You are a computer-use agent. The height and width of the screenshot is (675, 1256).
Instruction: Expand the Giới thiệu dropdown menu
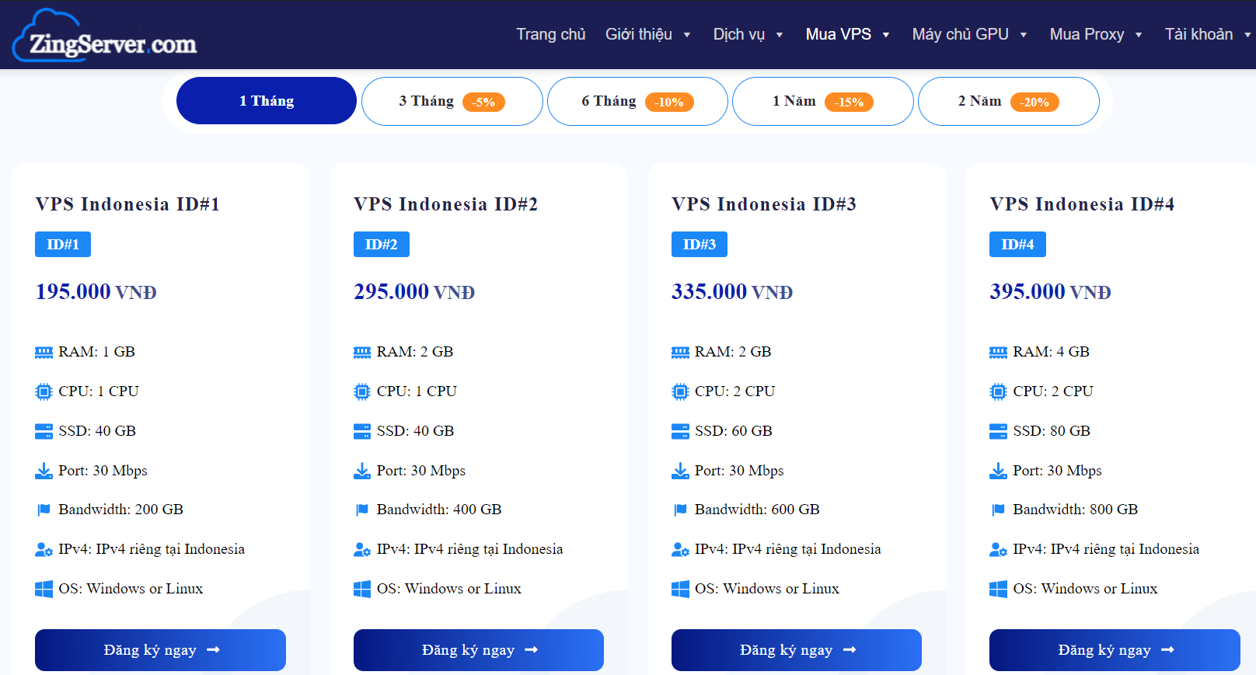(x=648, y=34)
